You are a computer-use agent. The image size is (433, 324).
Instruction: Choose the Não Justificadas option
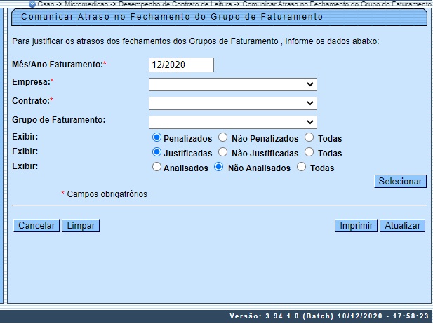click(222, 152)
